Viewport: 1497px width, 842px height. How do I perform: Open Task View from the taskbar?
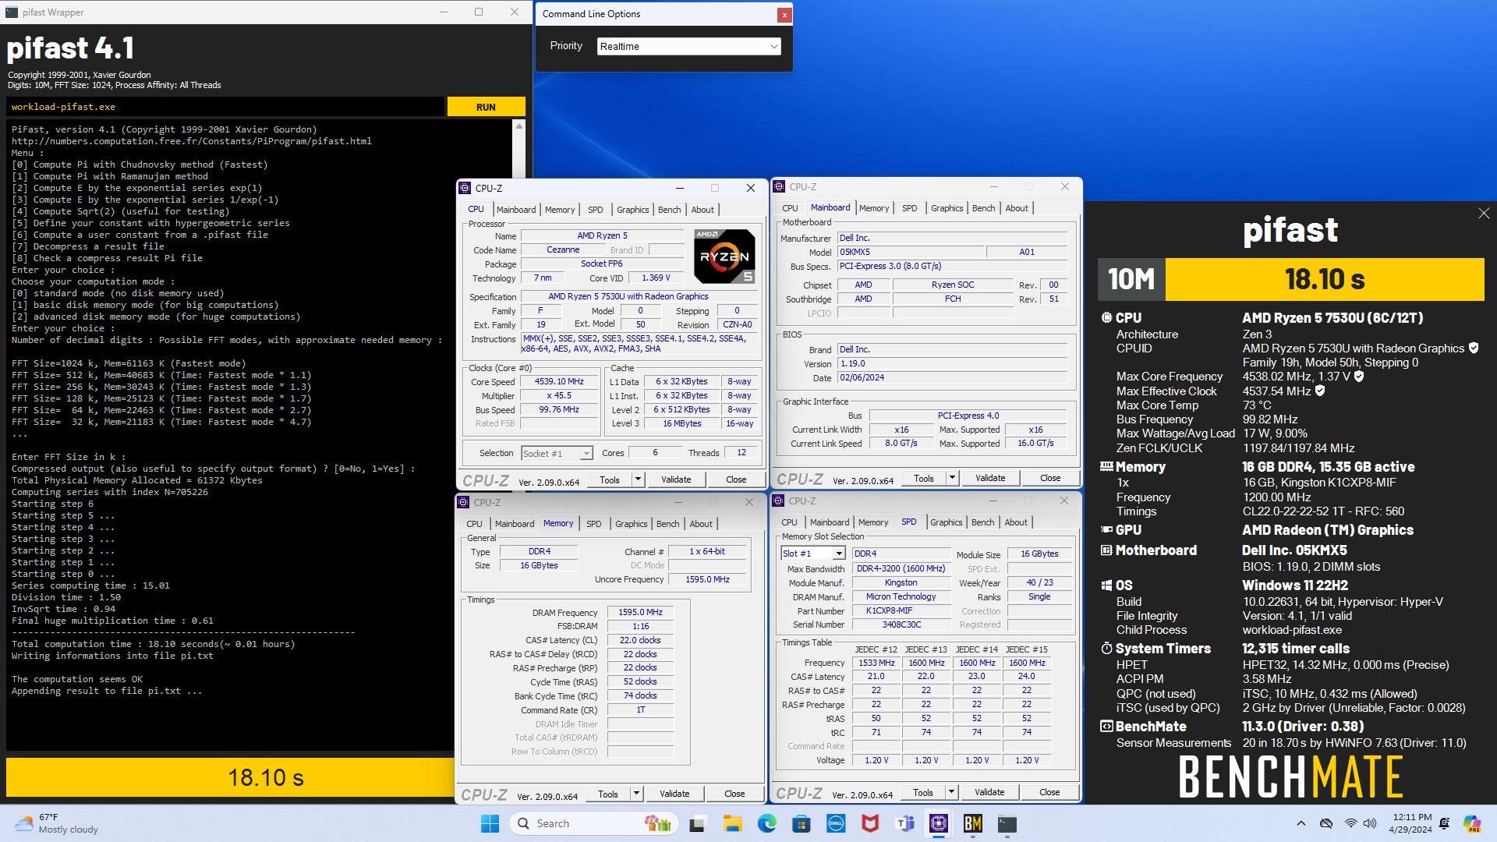click(698, 823)
